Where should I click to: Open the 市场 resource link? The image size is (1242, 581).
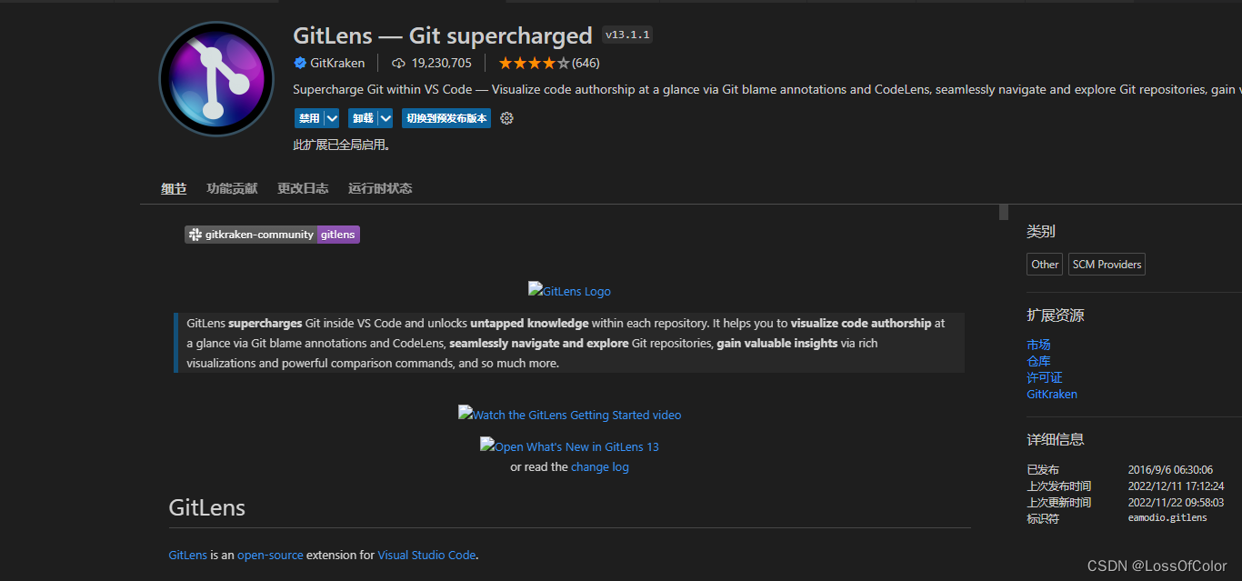[1038, 345]
